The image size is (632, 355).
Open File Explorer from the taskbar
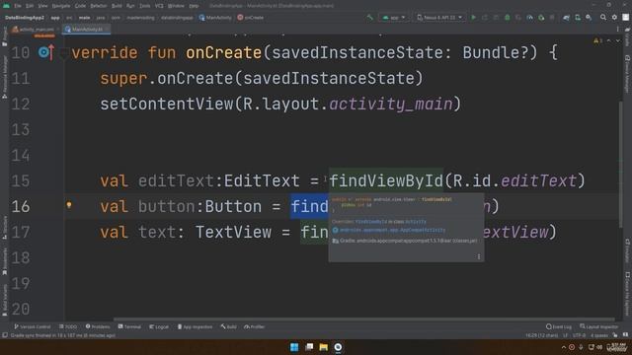click(x=323, y=347)
